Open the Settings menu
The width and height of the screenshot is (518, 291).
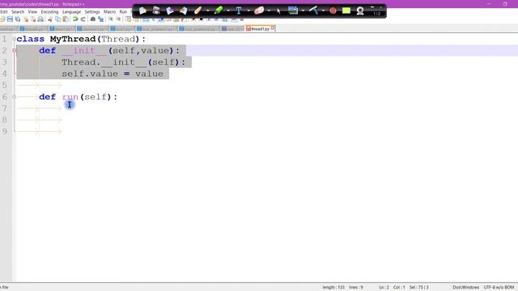pos(92,11)
